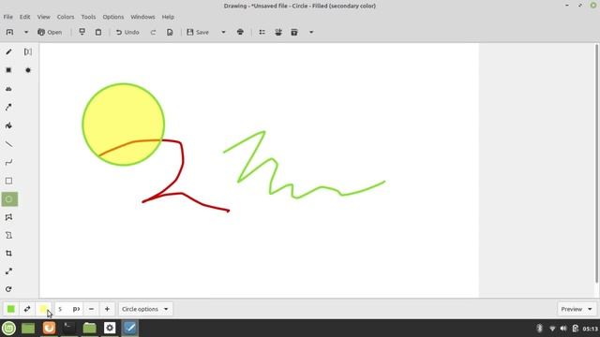
Task: Click the grid-dots icon after Print
Action: click(262, 32)
